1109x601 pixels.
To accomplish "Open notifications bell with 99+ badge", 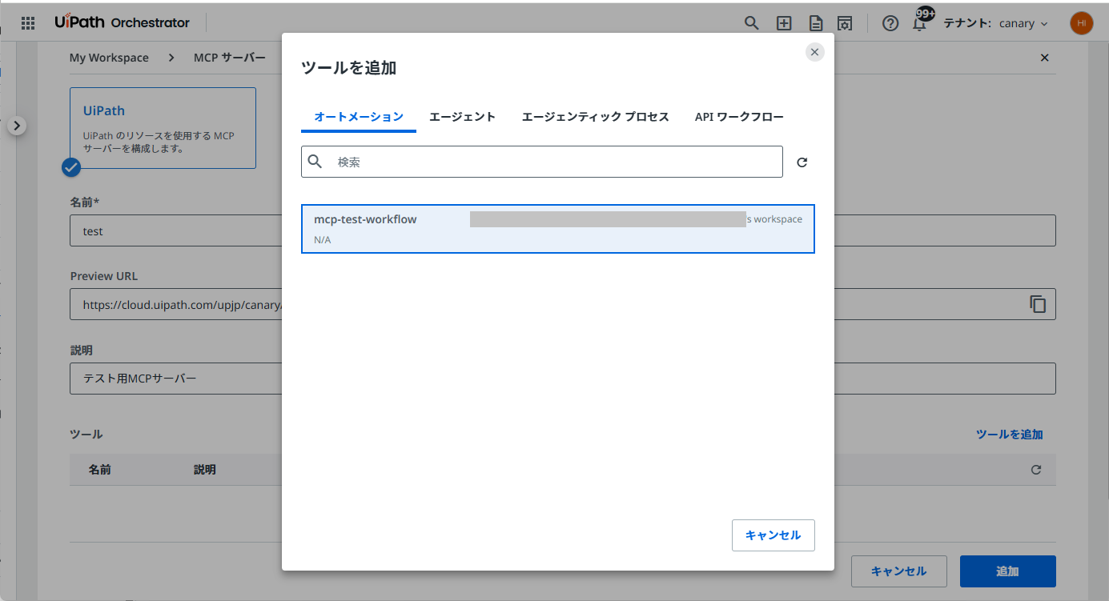I will pos(921,21).
